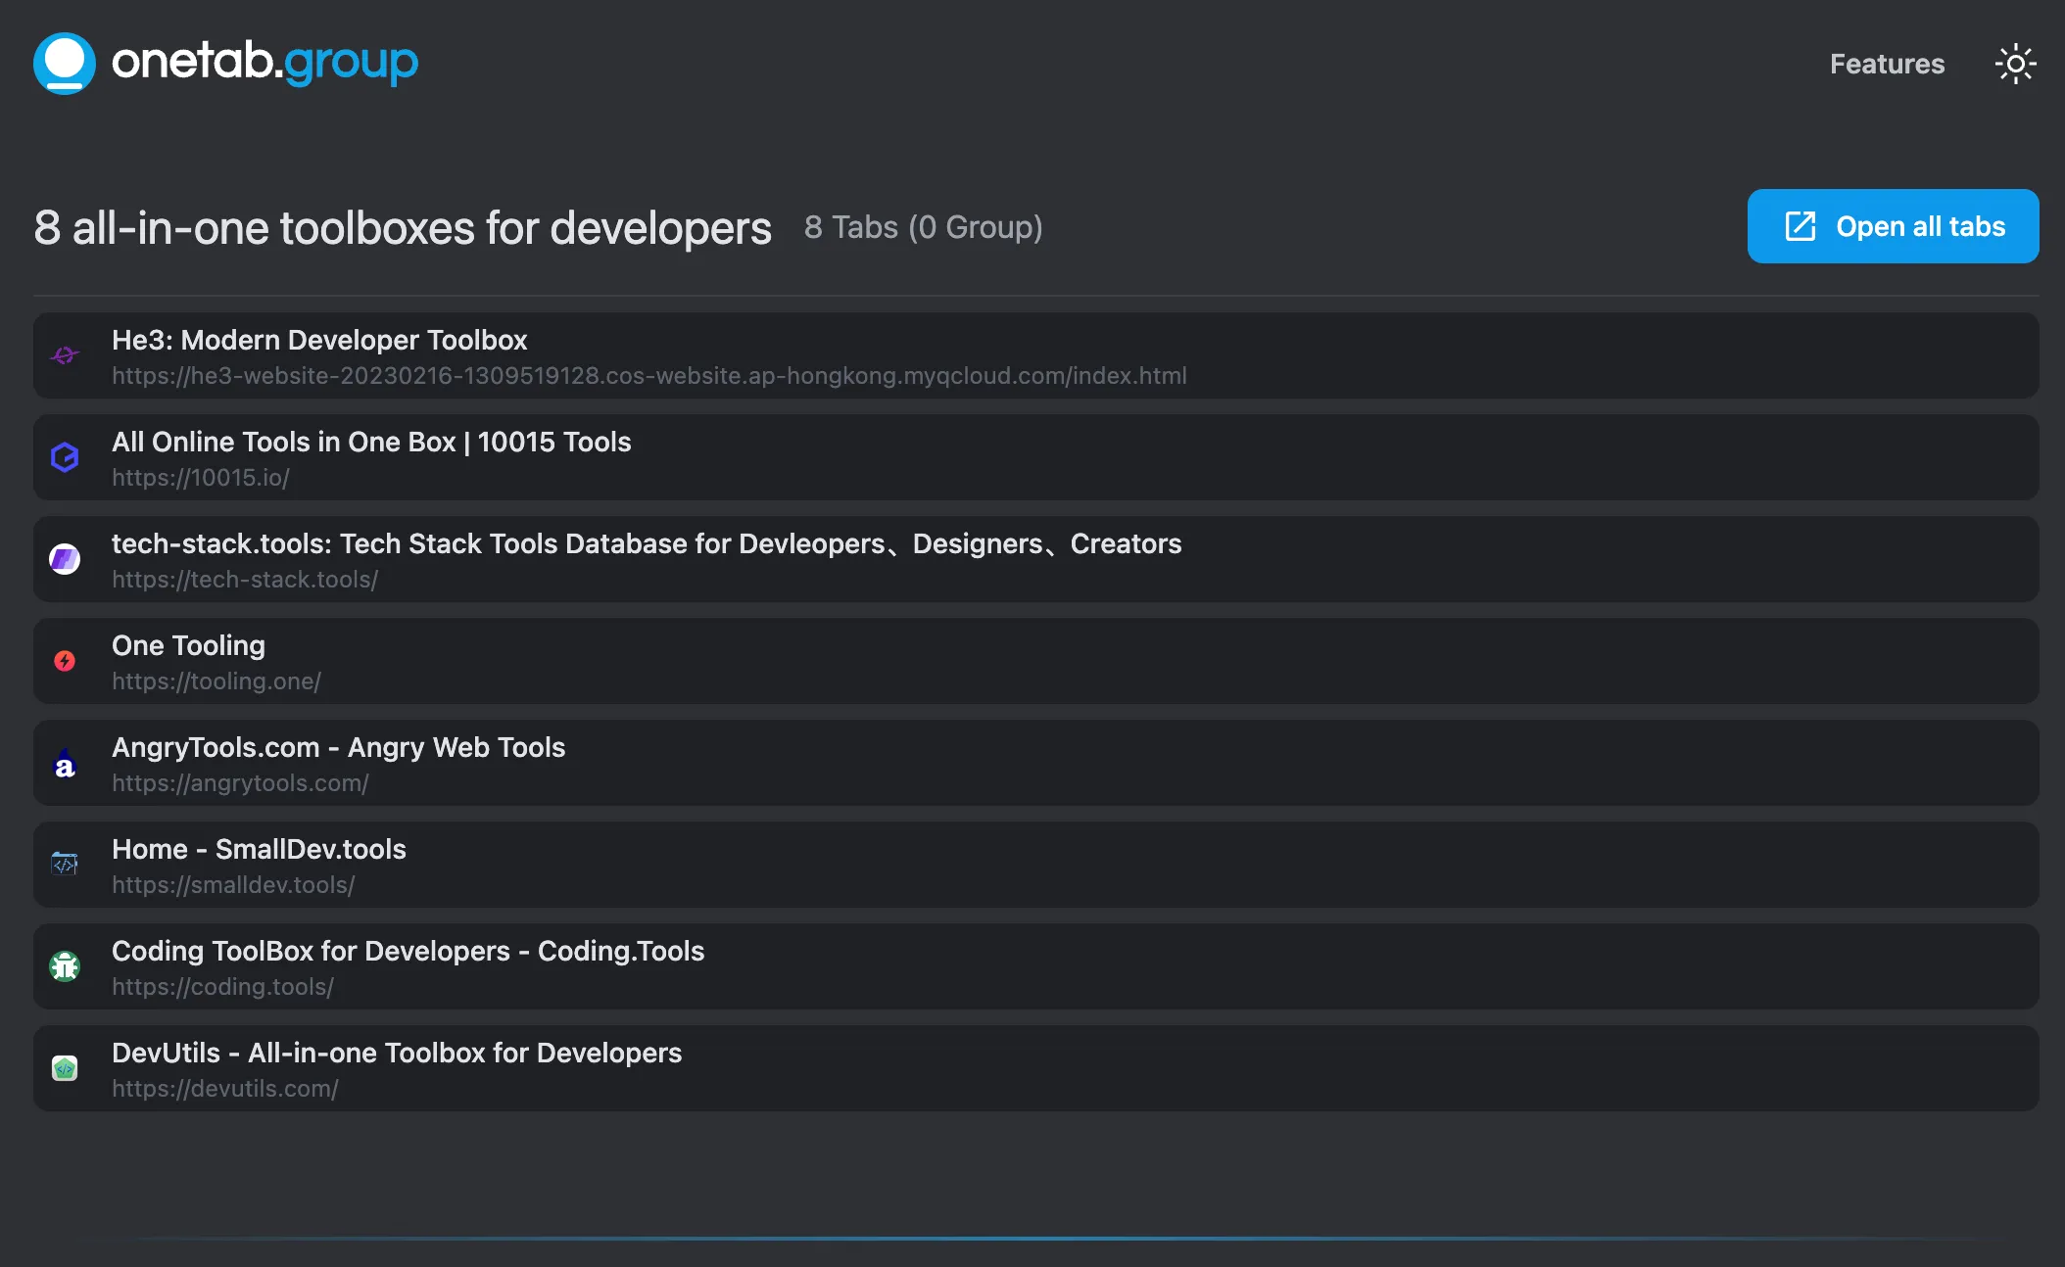2065x1267 pixels.
Task: Click the SmallDev.tools code favicon
Action: tap(65, 865)
